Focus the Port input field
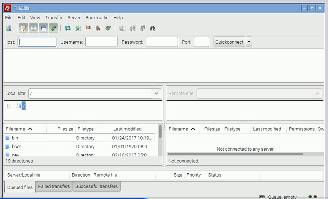328x199 pixels. pyautogui.click(x=201, y=42)
